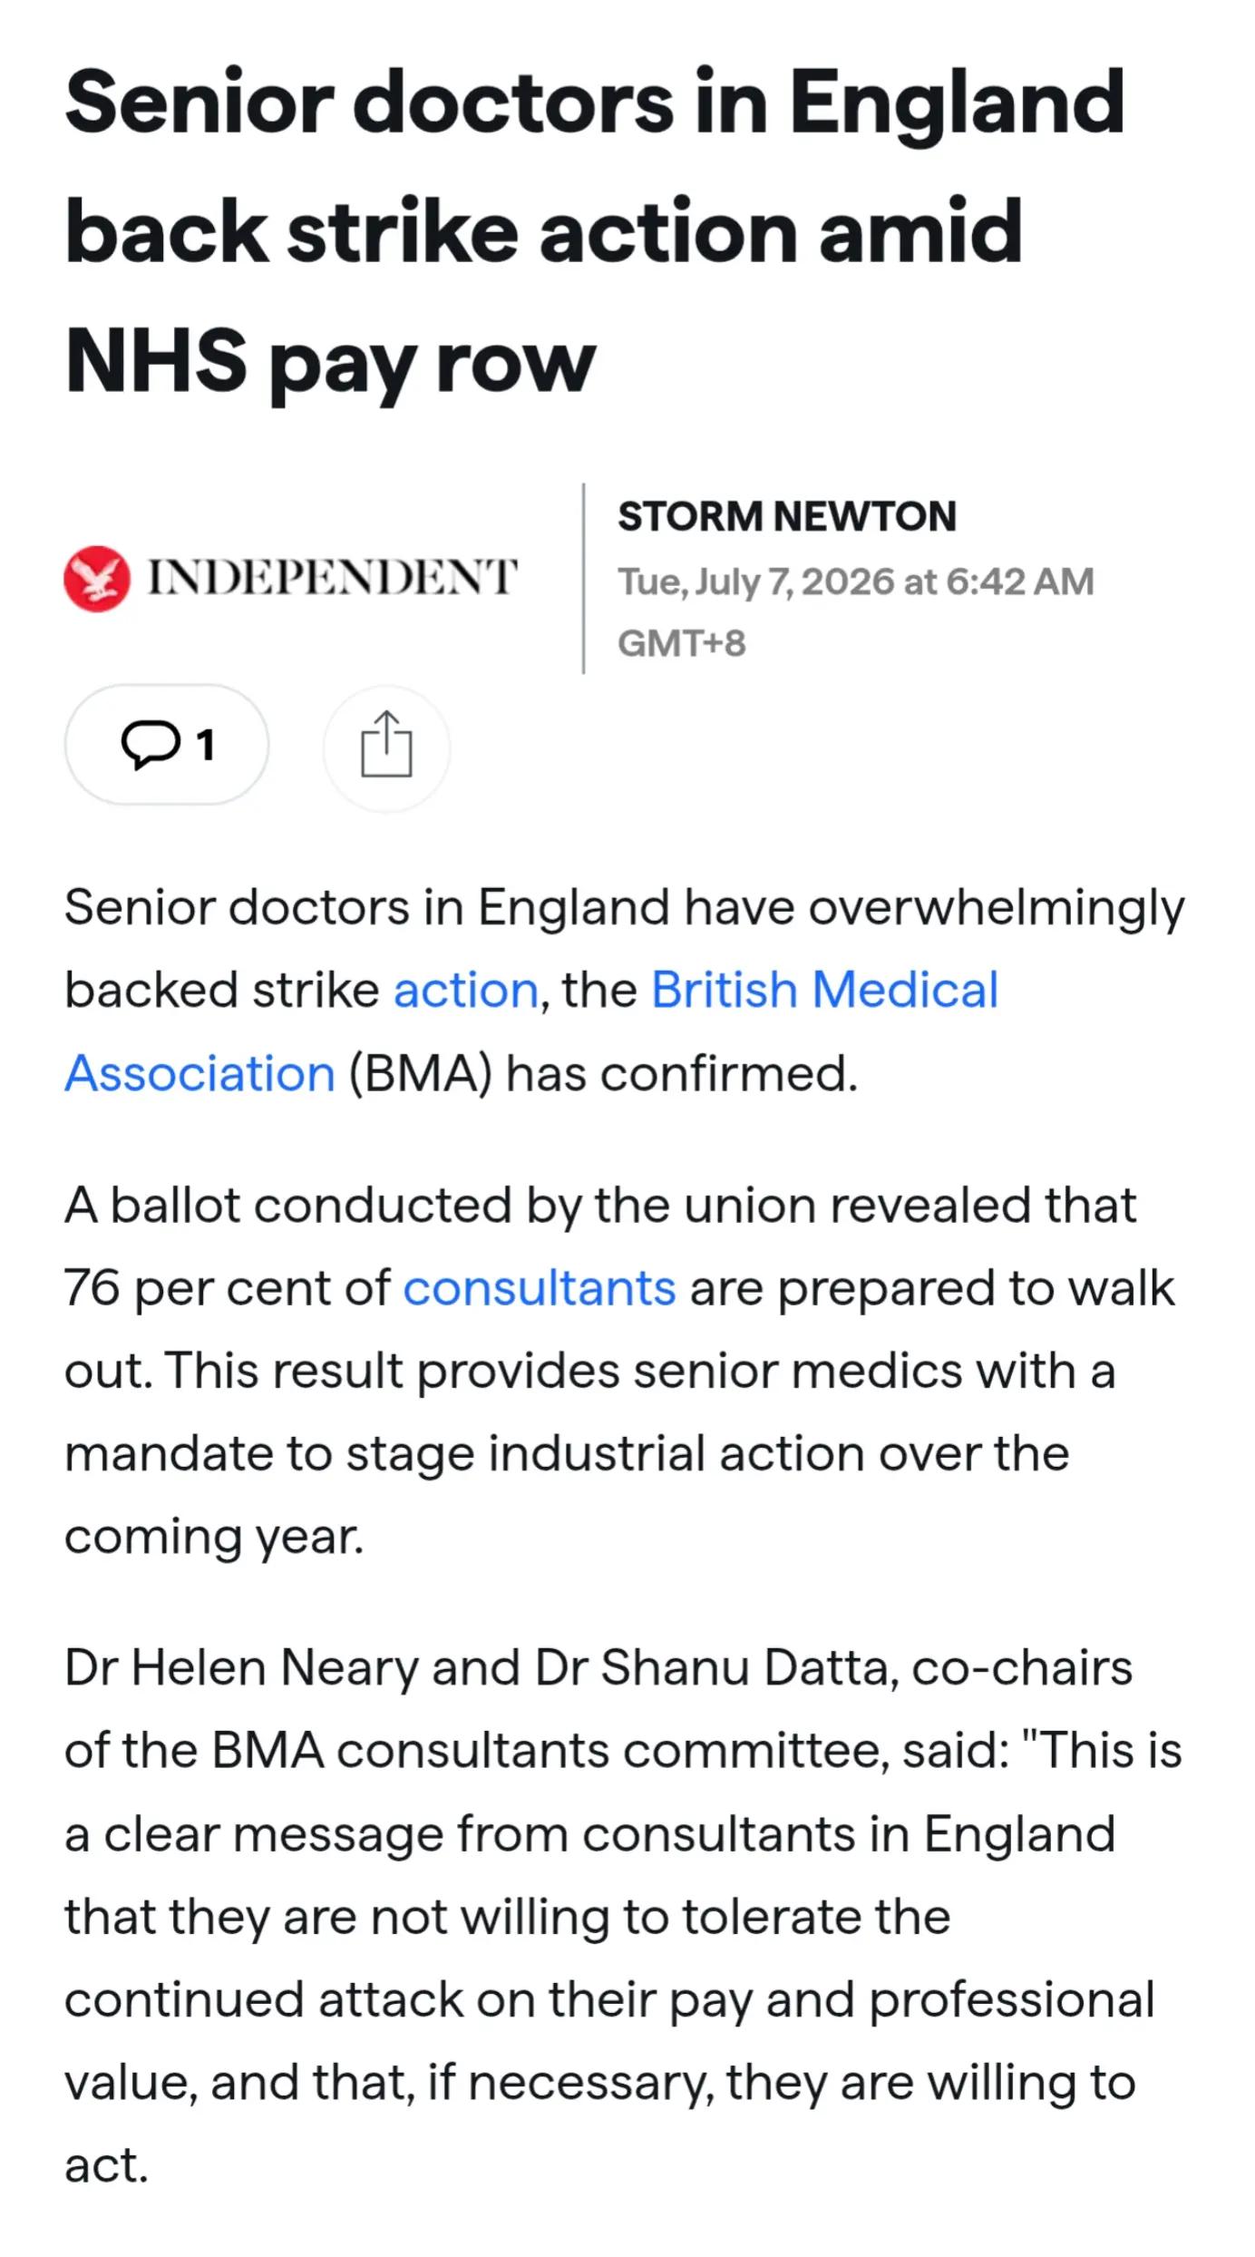Follow the 'consultants' hyperlink
Viewport: 1255px width, 2257px height.
pos(540,1288)
